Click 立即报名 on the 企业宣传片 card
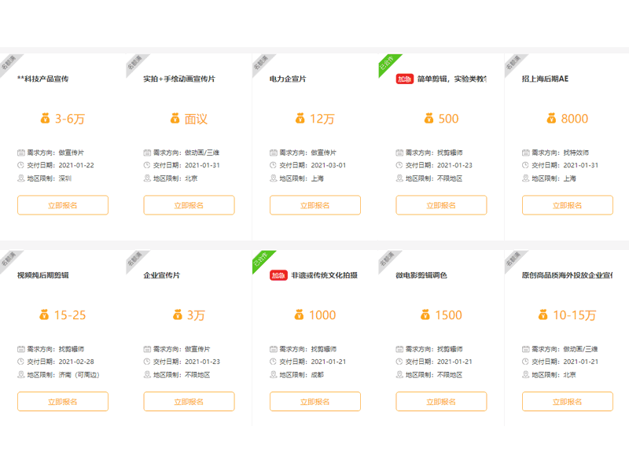This screenshot has height=452, width=629. [x=189, y=402]
